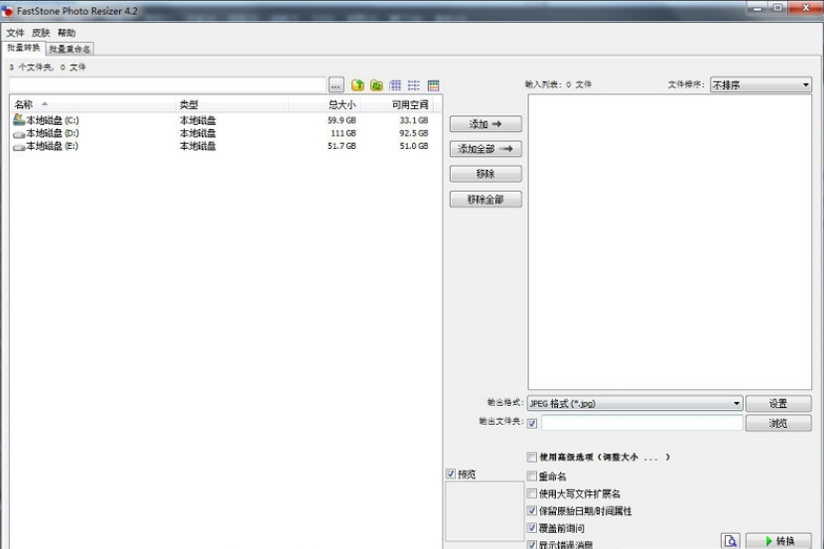Screen dimensions: 824x549
Task: Click the input file list area
Action: [669, 241]
